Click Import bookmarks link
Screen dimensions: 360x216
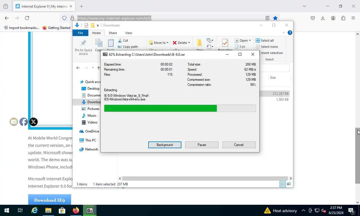(21, 28)
